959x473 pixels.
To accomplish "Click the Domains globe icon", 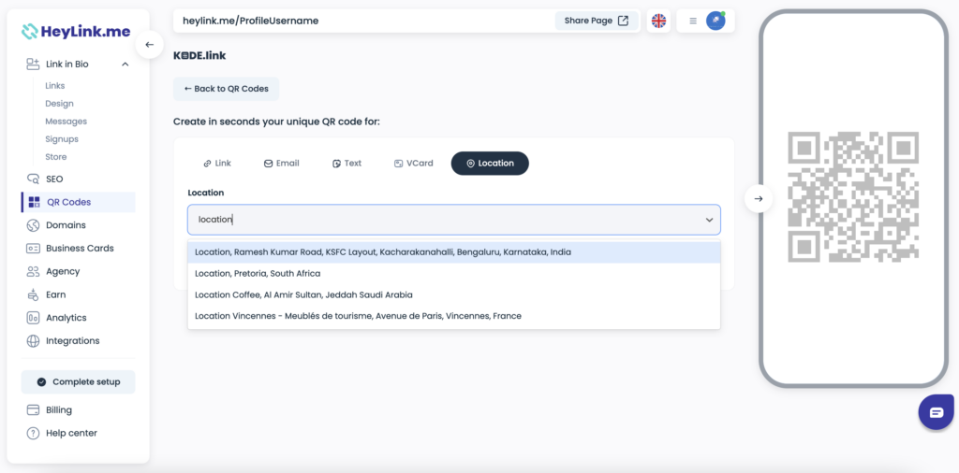I will click(33, 225).
